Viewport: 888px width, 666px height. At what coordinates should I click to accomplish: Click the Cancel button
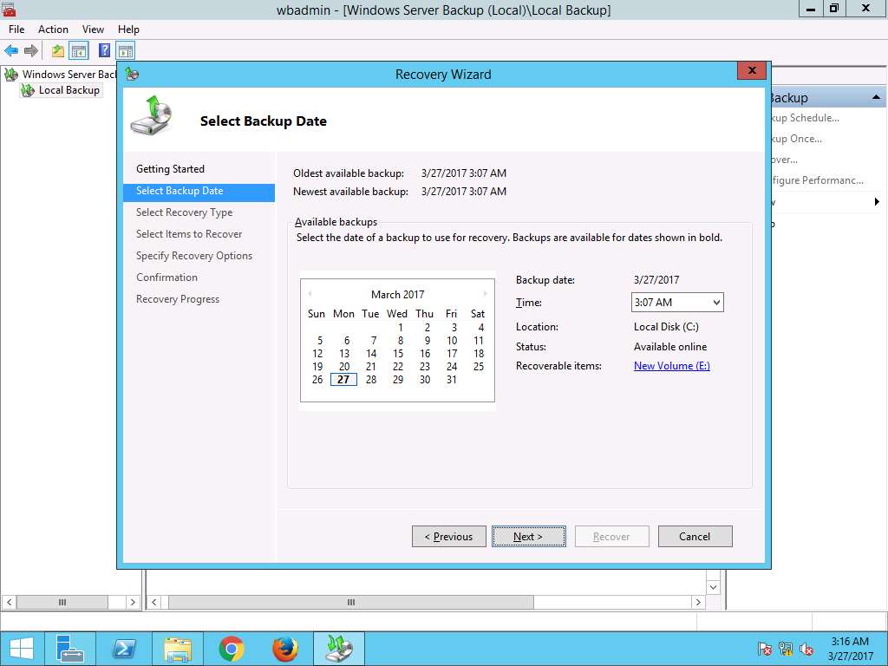tap(695, 536)
